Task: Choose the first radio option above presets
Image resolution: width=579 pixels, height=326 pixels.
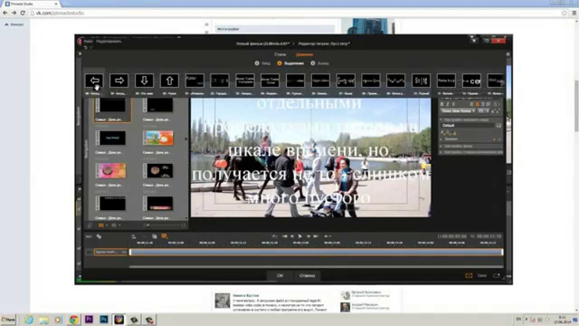Action: point(257,63)
